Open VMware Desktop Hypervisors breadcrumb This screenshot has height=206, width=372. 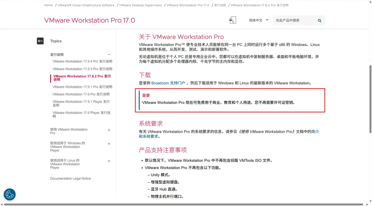pos(141,5)
